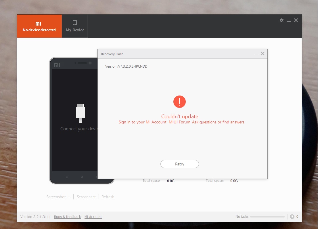Viewport: 318px width, 229px height.
Task: Click the task count 0 in the footer
Action: 297,216
